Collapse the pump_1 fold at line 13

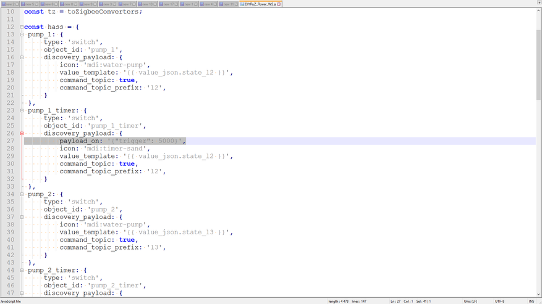click(22, 35)
